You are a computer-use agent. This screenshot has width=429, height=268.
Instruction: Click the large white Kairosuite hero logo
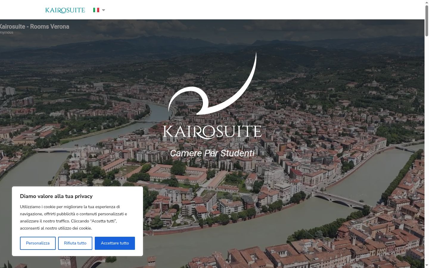click(x=212, y=96)
